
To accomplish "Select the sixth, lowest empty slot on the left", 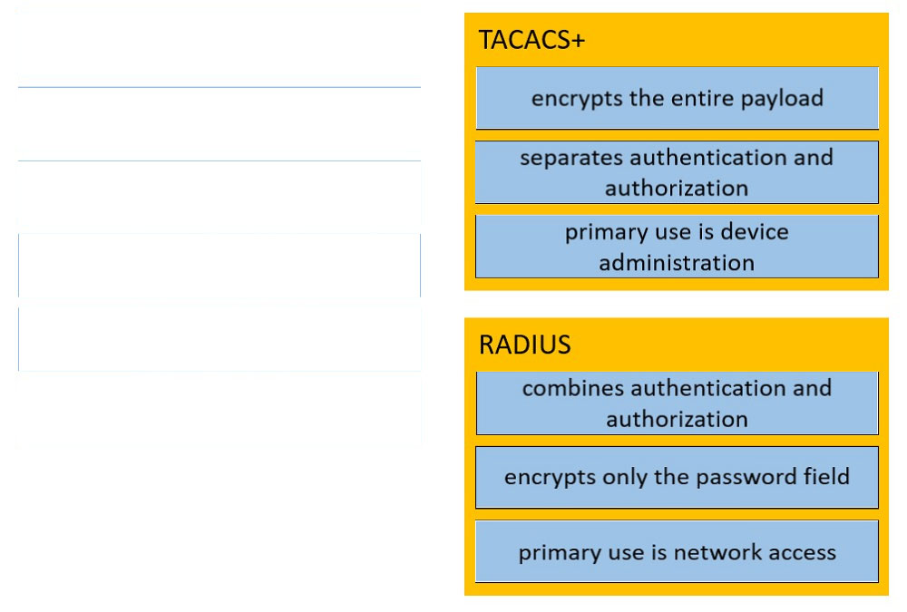I will tap(219, 408).
